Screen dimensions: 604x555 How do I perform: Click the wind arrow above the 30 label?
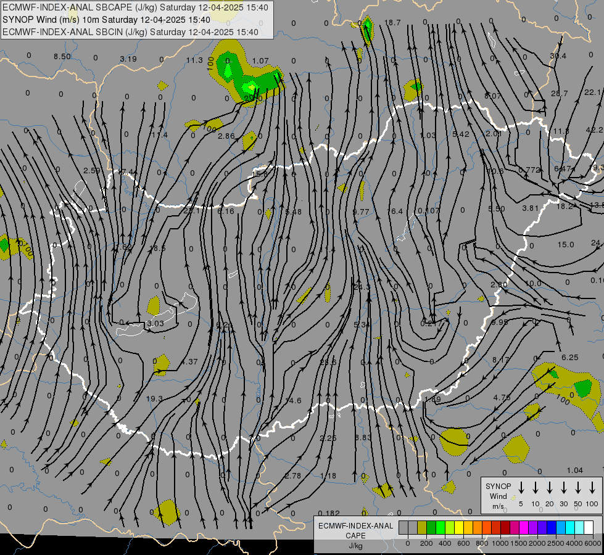(x=563, y=488)
